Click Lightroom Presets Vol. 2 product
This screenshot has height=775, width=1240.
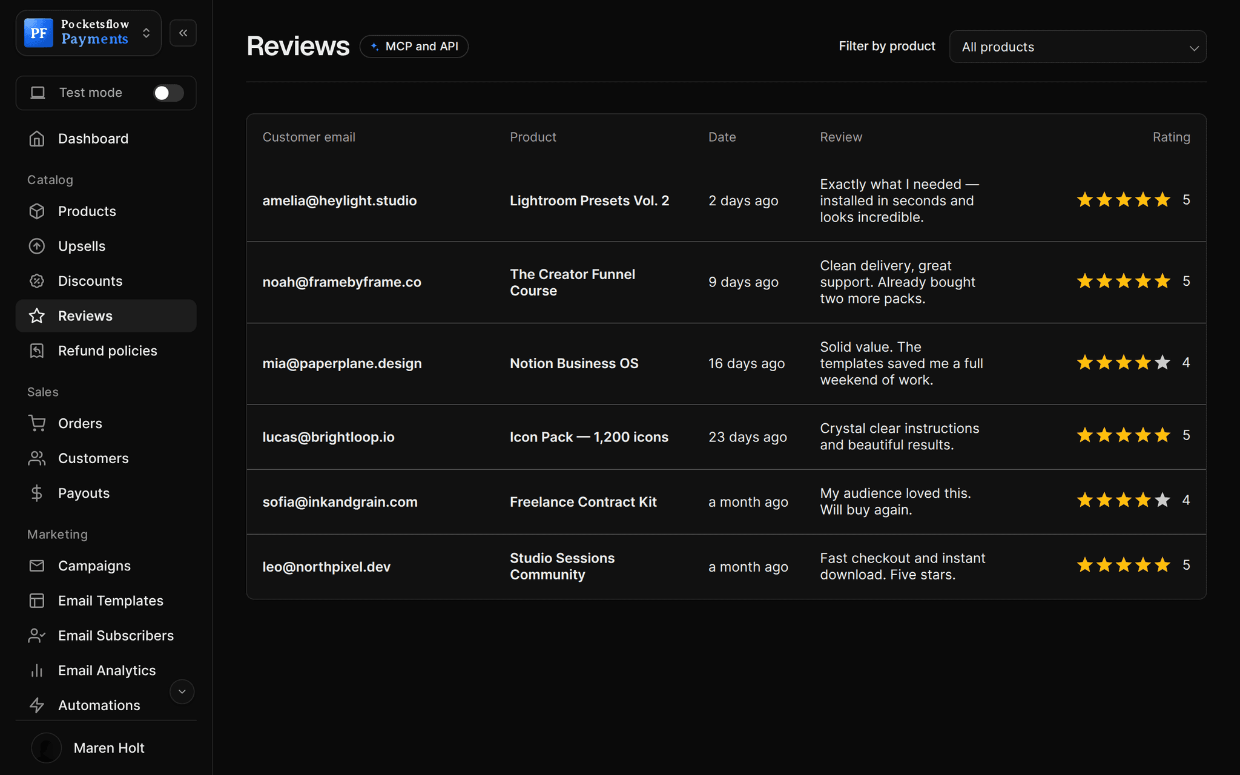[589, 201]
